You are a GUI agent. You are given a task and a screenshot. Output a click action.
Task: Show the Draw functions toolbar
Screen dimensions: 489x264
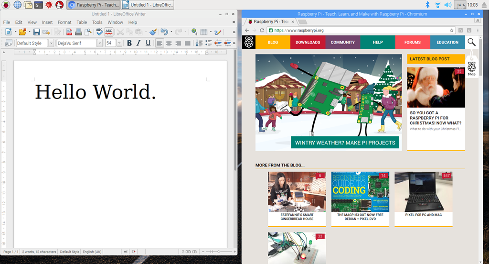(218, 32)
